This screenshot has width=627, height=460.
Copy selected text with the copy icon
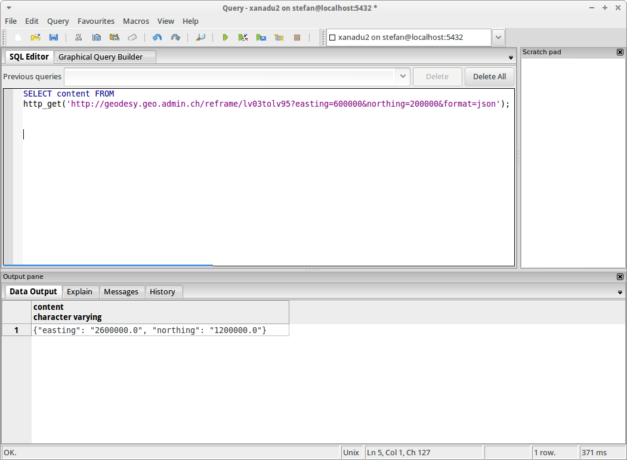coord(97,38)
